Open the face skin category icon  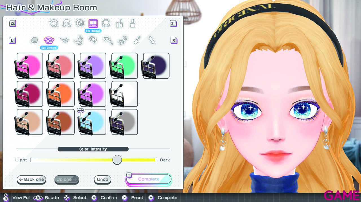coord(54,23)
